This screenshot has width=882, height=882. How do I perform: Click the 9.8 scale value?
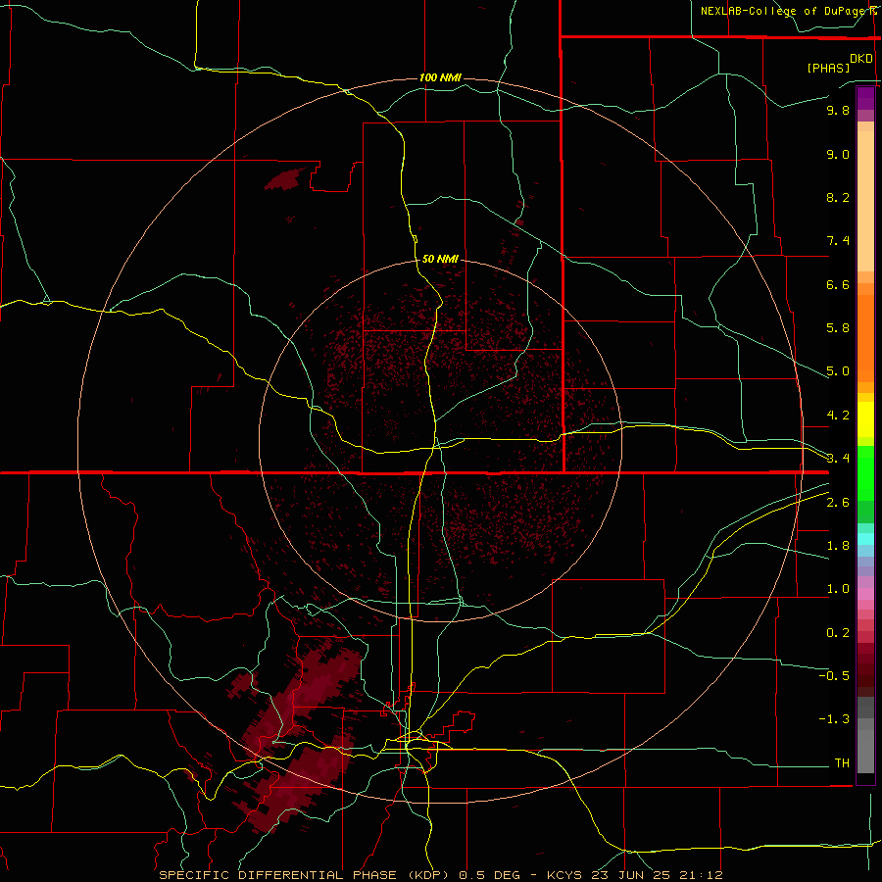838,111
